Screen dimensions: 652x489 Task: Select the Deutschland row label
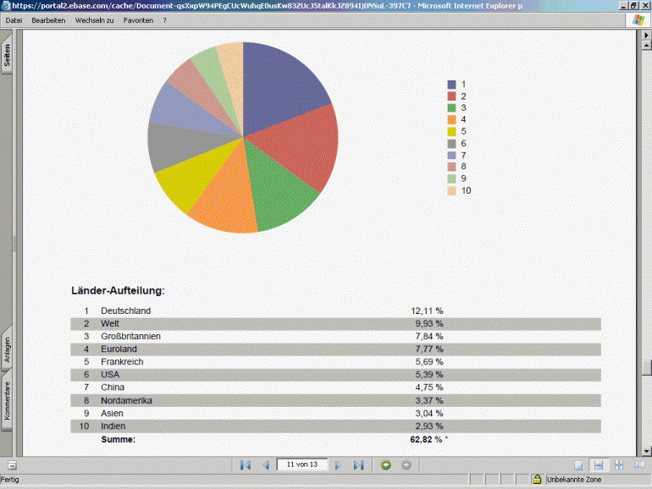tap(125, 310)
